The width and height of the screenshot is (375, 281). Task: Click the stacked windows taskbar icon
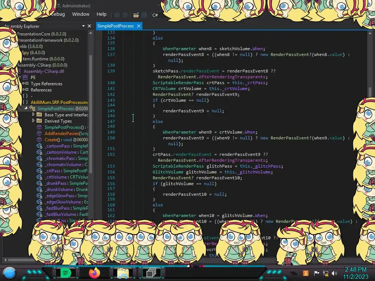tap(151, 273)
